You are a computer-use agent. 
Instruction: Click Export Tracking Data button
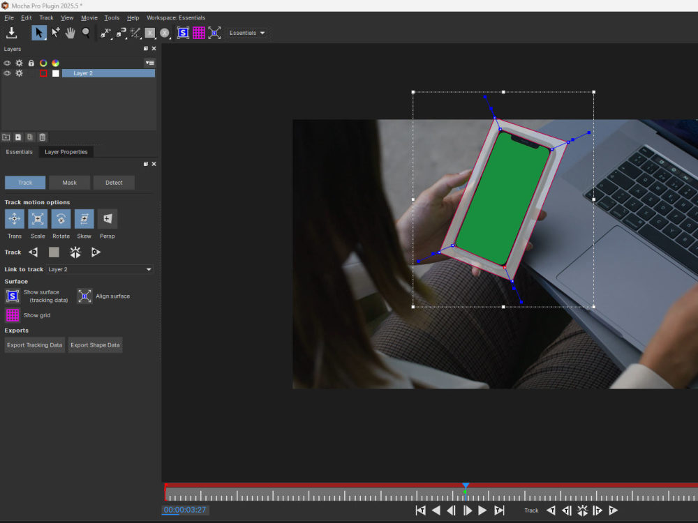pos(35,345)
